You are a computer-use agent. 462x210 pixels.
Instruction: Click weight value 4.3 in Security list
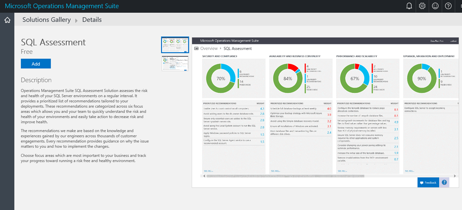(x=262, y=109)
